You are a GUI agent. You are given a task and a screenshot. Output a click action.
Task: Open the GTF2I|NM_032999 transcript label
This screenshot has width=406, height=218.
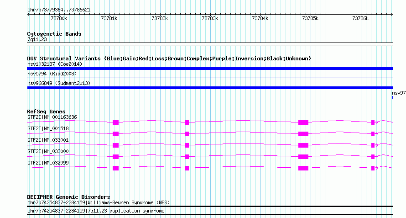[x=48, y=163]
